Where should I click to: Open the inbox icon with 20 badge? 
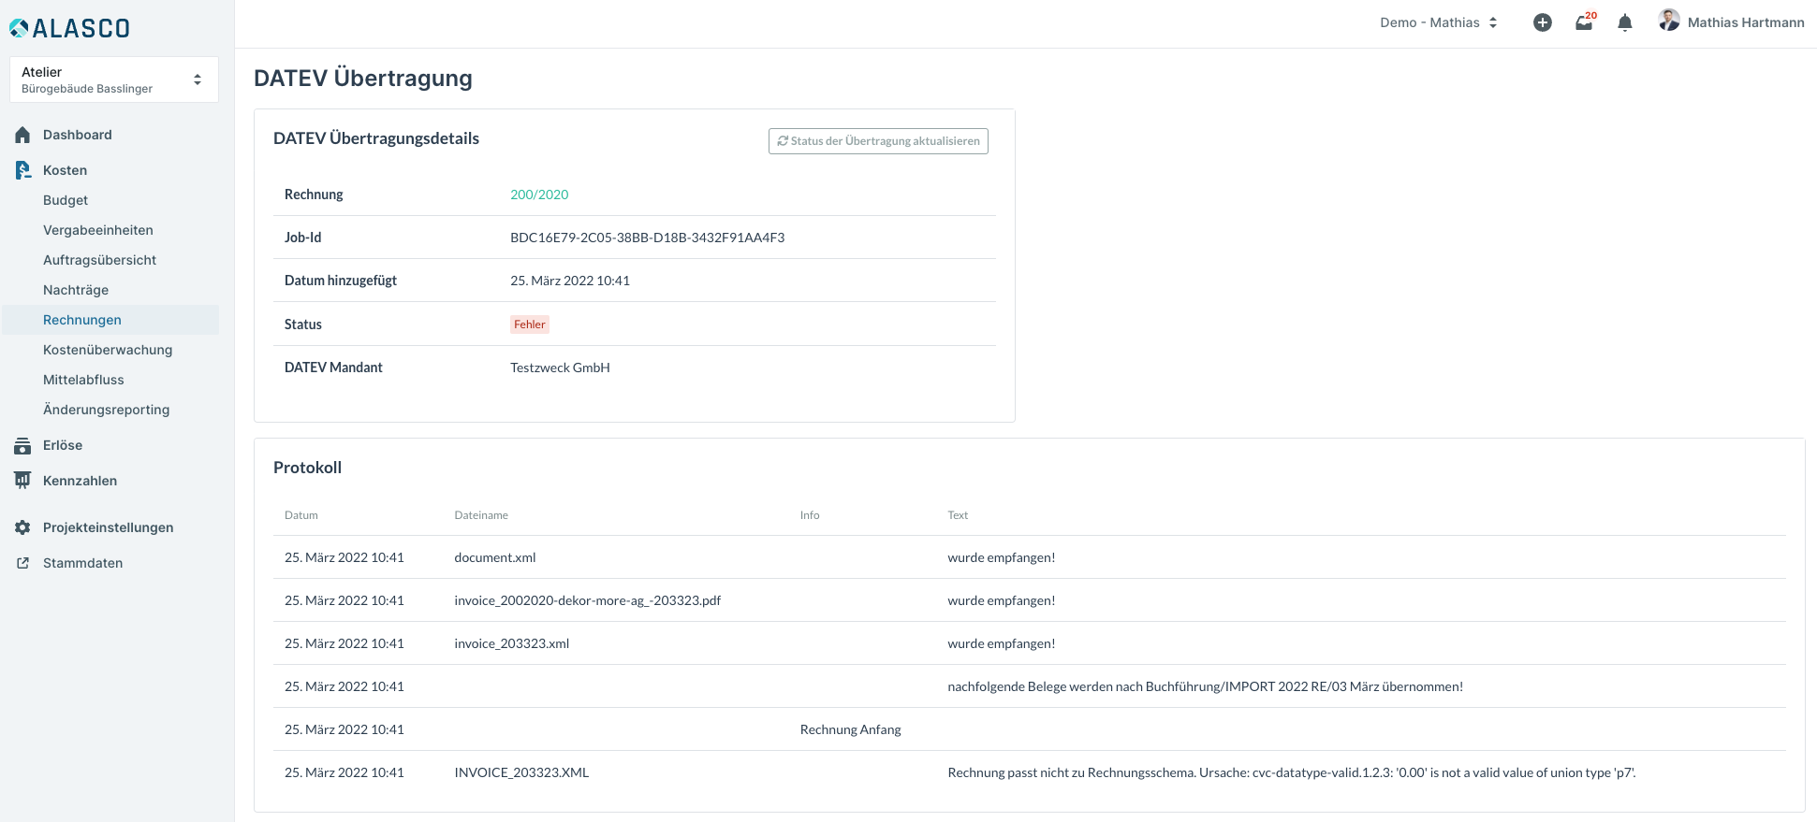pos(1584,22)
